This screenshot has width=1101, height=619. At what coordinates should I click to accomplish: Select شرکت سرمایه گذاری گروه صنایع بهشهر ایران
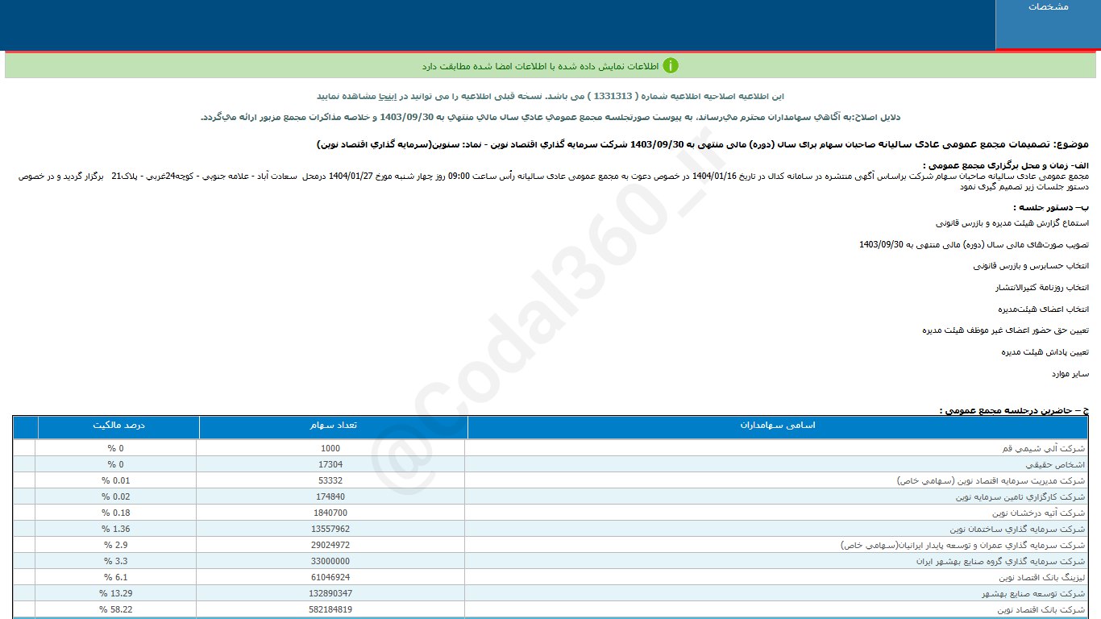pyautogui.click(x=1000, y=561)
